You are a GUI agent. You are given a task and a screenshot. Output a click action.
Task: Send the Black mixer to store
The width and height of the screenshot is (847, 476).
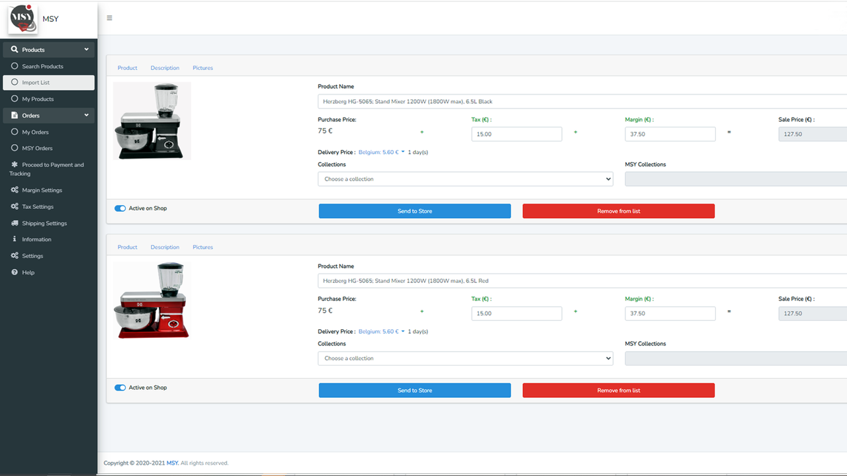pyautogui.click(x=414, y=210)
